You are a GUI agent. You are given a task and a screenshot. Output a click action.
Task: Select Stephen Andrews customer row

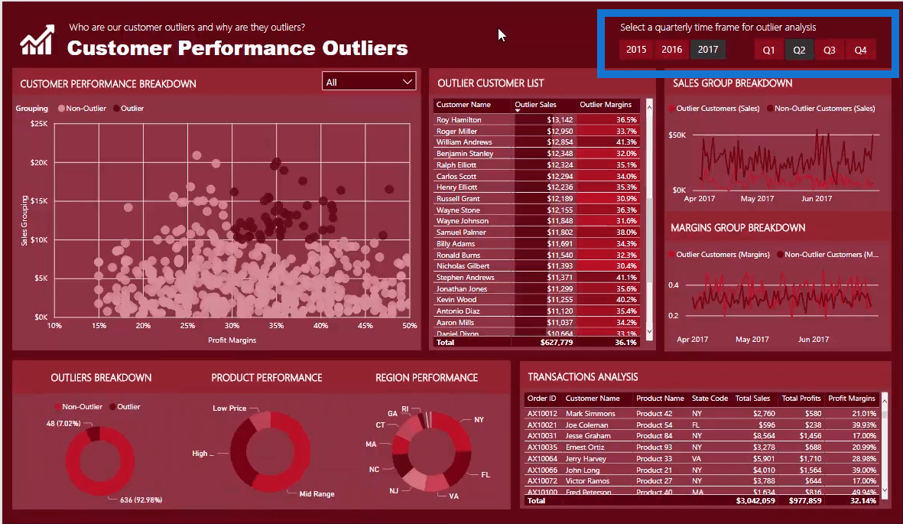pos(537,277)
